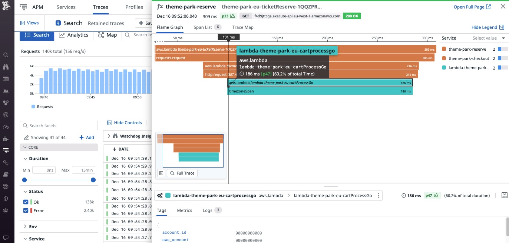
Task: Open Watchdog via the binoculars sidebar icon
Action: [6, 67]
